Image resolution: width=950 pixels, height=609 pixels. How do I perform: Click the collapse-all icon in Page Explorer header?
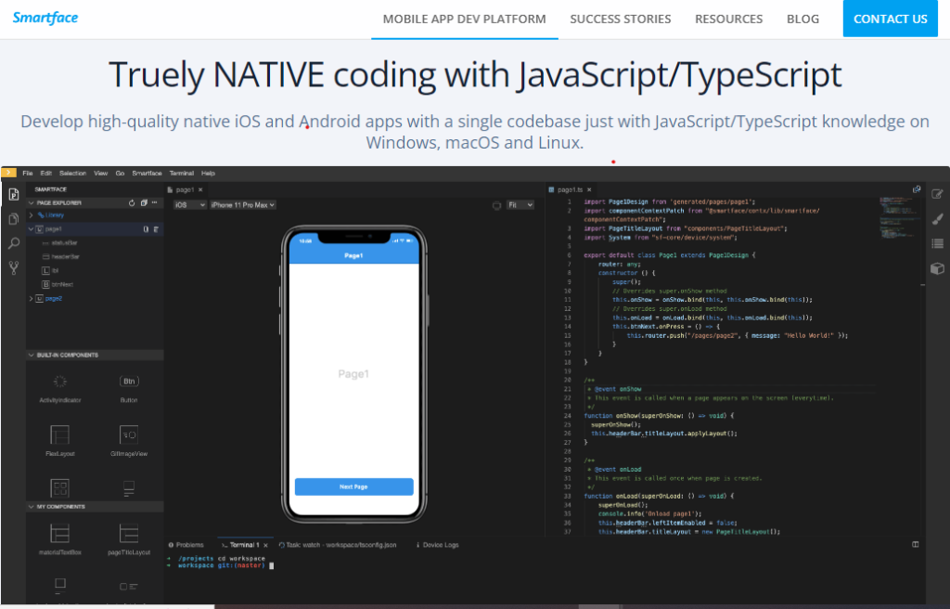(x=144, y=203)
